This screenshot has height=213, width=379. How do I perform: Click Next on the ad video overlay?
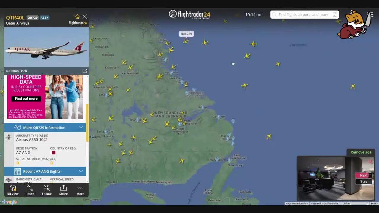(364, 175)
